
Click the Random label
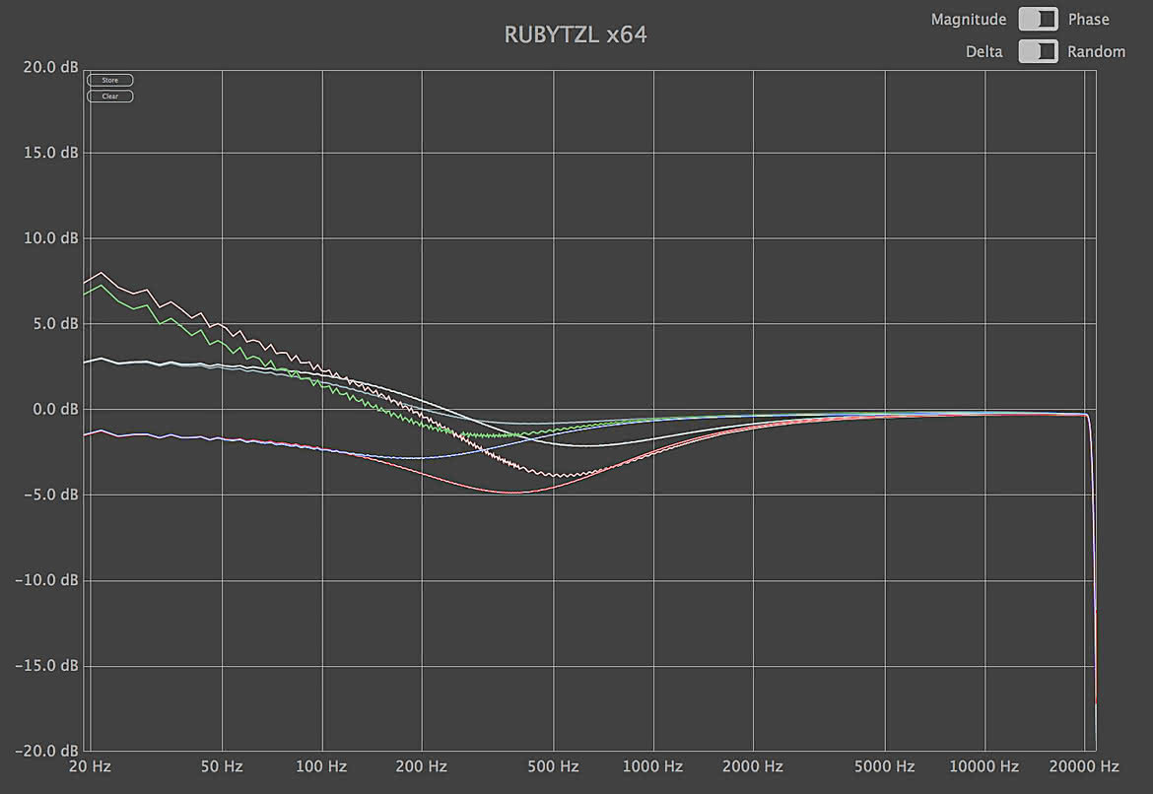[1097, 52]
